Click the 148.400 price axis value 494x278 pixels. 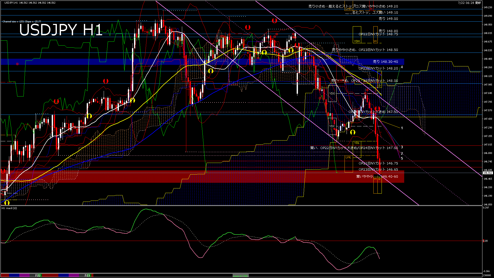(x=488, y=59)
